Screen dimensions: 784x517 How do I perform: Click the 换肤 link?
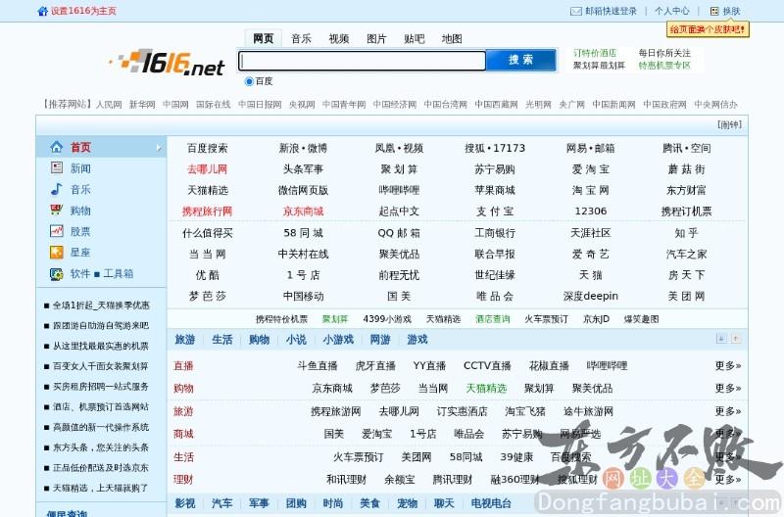[x=731, y=11]
